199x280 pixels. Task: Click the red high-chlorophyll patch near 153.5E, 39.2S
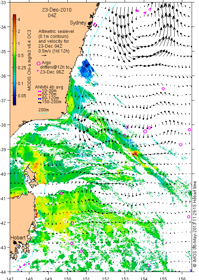135,153
